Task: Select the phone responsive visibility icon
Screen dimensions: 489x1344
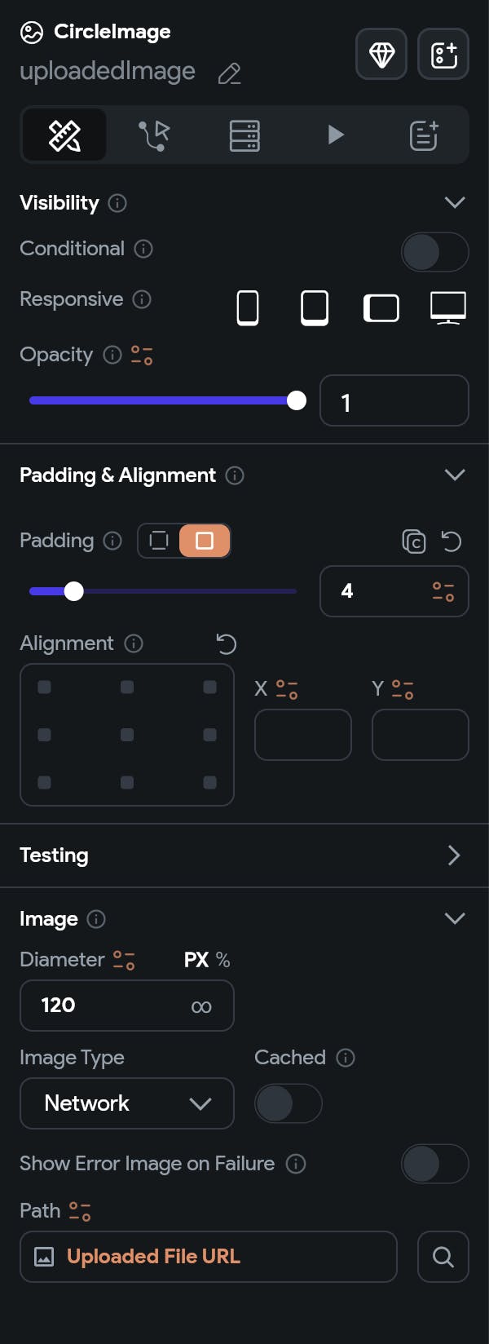Action: click(248, 308)
